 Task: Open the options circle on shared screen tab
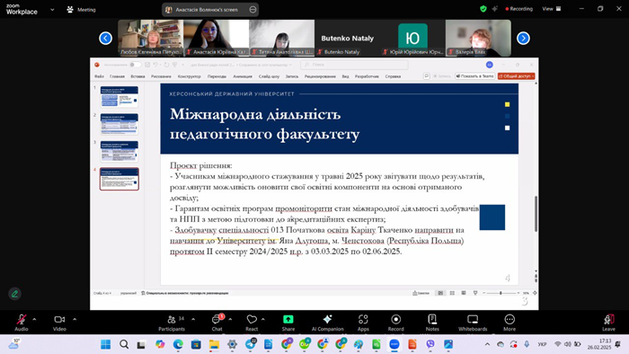pyautogui.click(x=252, y=10)
